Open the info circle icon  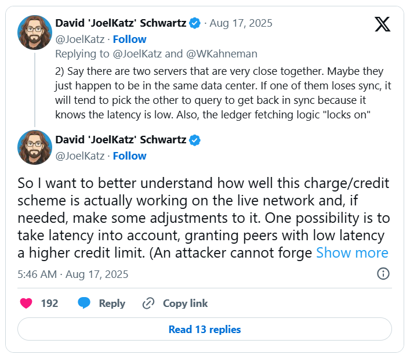point(383,274)
